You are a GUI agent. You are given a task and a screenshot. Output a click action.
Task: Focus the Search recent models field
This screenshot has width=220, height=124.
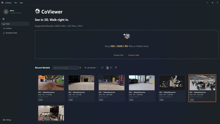point(66,68)
